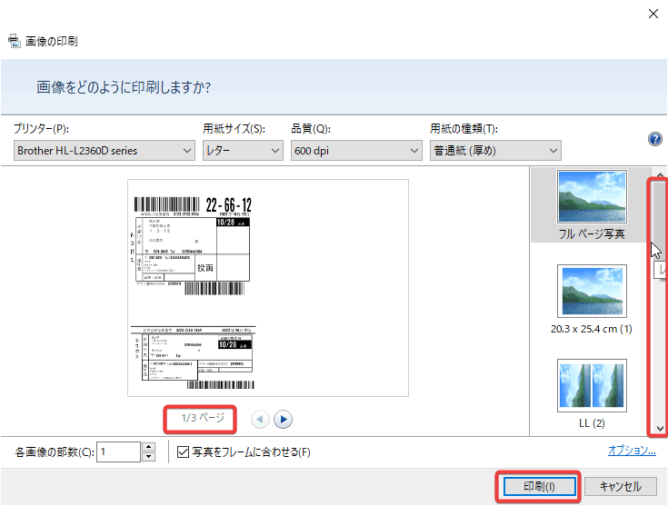Click the 印刷(I) button
This screenshot has height=506, width=668.
[x=539, y=486]
